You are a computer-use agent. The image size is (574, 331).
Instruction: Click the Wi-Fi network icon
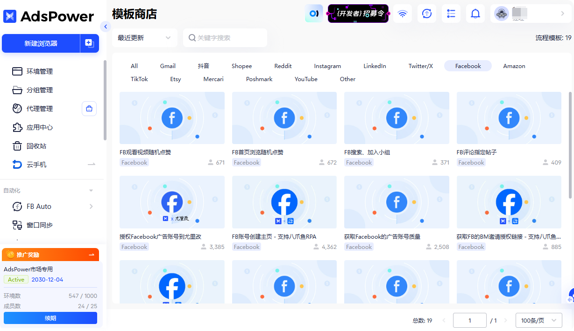tap(403, 14)
